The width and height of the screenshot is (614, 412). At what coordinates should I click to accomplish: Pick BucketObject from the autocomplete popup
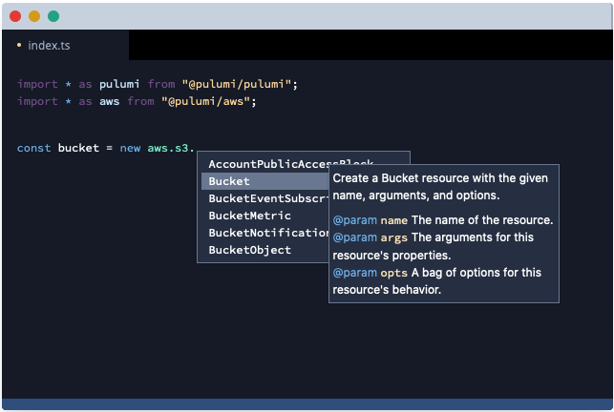(x=265, y=250)
